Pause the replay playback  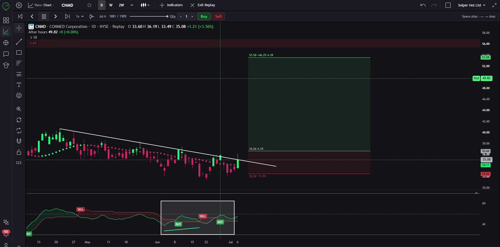coord(44,16)
